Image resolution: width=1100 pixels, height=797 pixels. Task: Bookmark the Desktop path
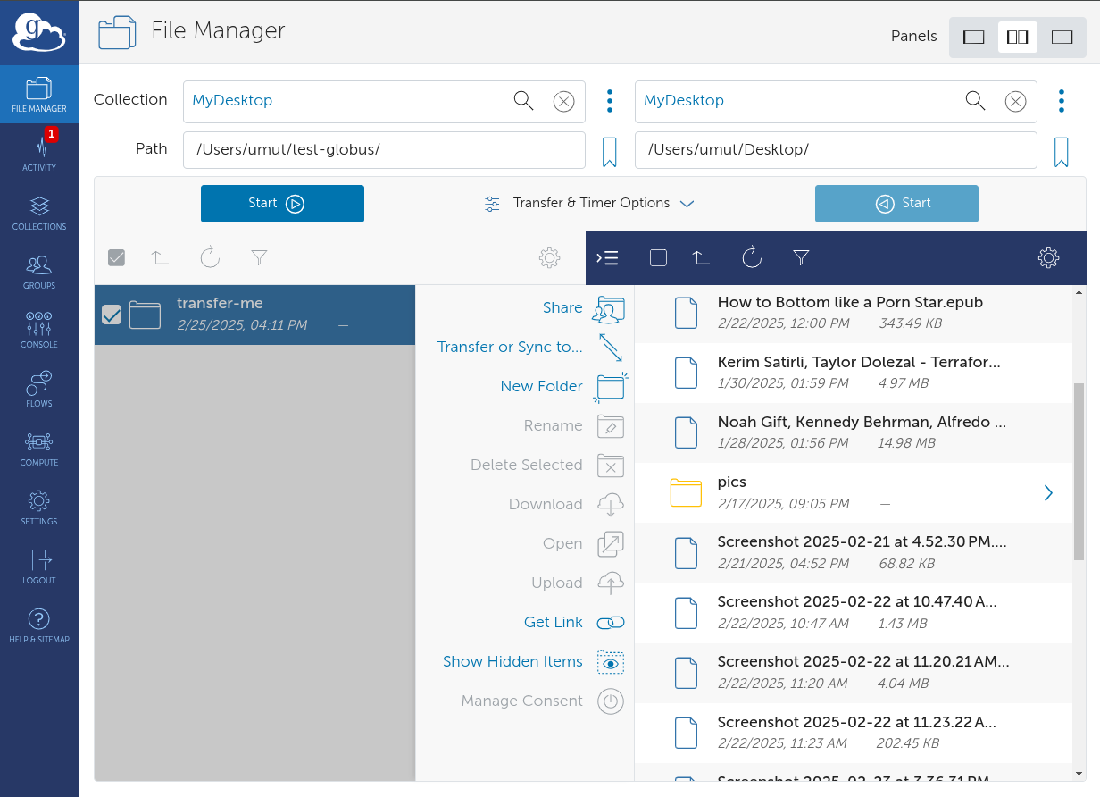(1062, 151)
